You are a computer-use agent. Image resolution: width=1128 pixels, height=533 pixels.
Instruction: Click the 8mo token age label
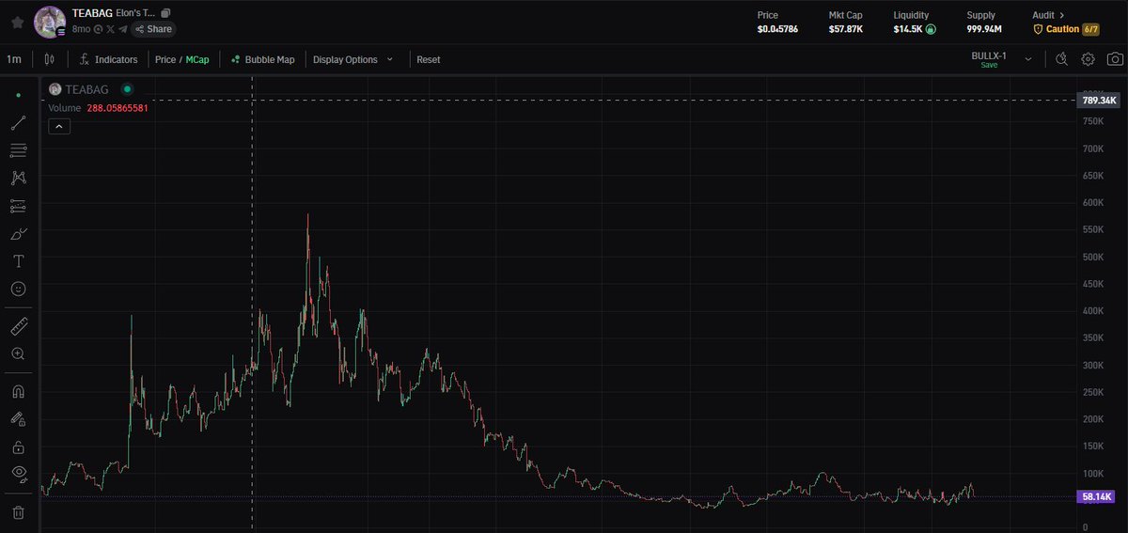pyautogui.click(x=81, y=29)
